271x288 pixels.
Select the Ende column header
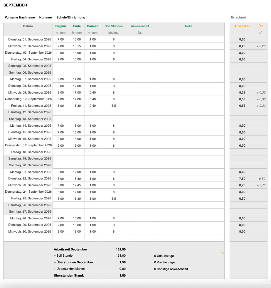(77, 26)
